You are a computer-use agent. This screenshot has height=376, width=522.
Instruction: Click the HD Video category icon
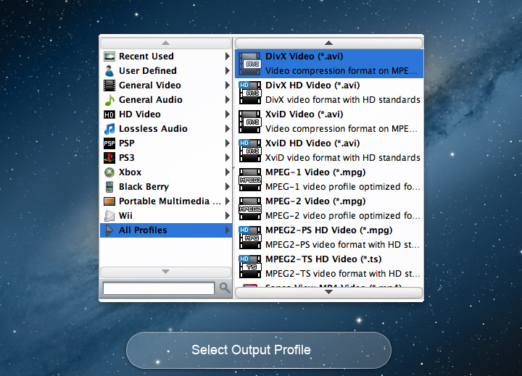coord(109,114)
